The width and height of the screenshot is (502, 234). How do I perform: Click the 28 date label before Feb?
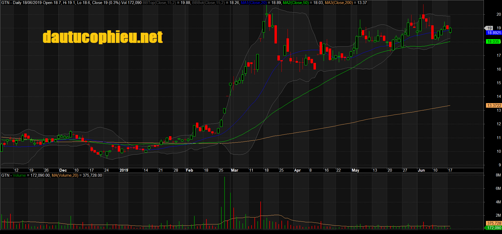click(x=176, y=170)
